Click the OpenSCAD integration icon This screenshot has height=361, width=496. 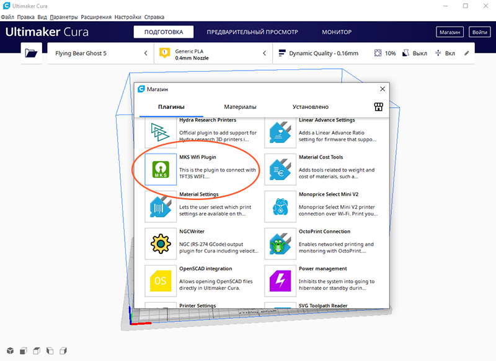161,281
